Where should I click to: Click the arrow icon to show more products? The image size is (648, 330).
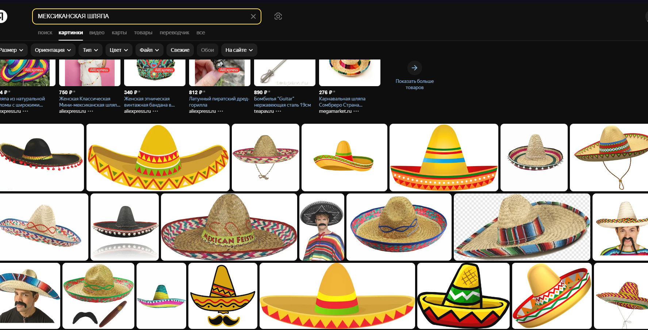[414, 68]
